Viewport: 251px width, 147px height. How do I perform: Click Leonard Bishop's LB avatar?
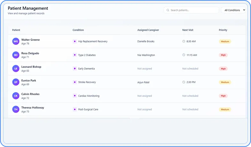(16, 69)
